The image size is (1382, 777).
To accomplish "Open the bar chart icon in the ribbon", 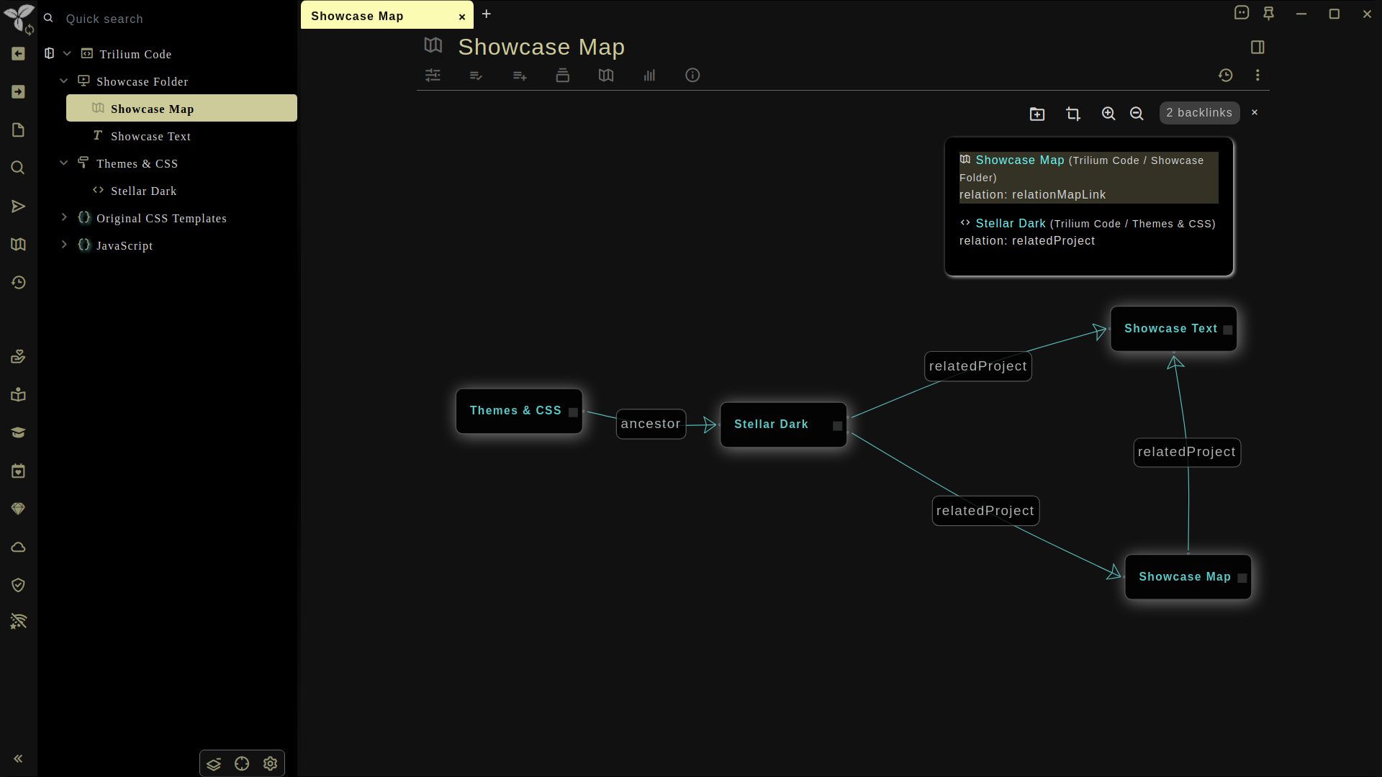I will (x=649, y=76).
